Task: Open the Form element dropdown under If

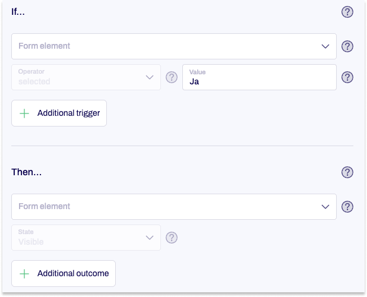Action: point(166,46)
